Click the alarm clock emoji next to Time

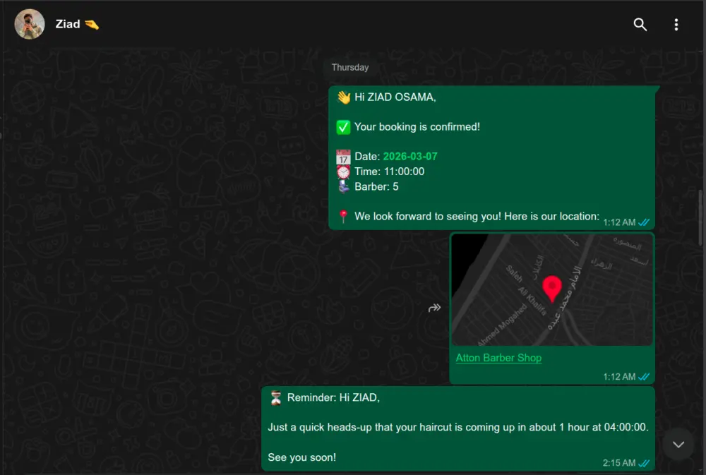343,172
